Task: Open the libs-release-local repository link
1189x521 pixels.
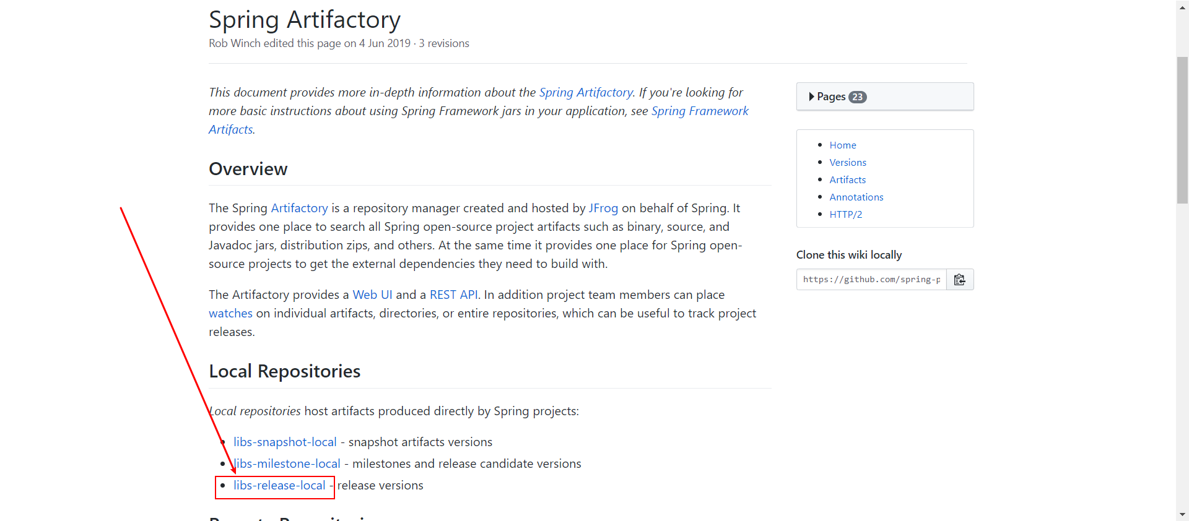Action: click(x=279, y=485)
